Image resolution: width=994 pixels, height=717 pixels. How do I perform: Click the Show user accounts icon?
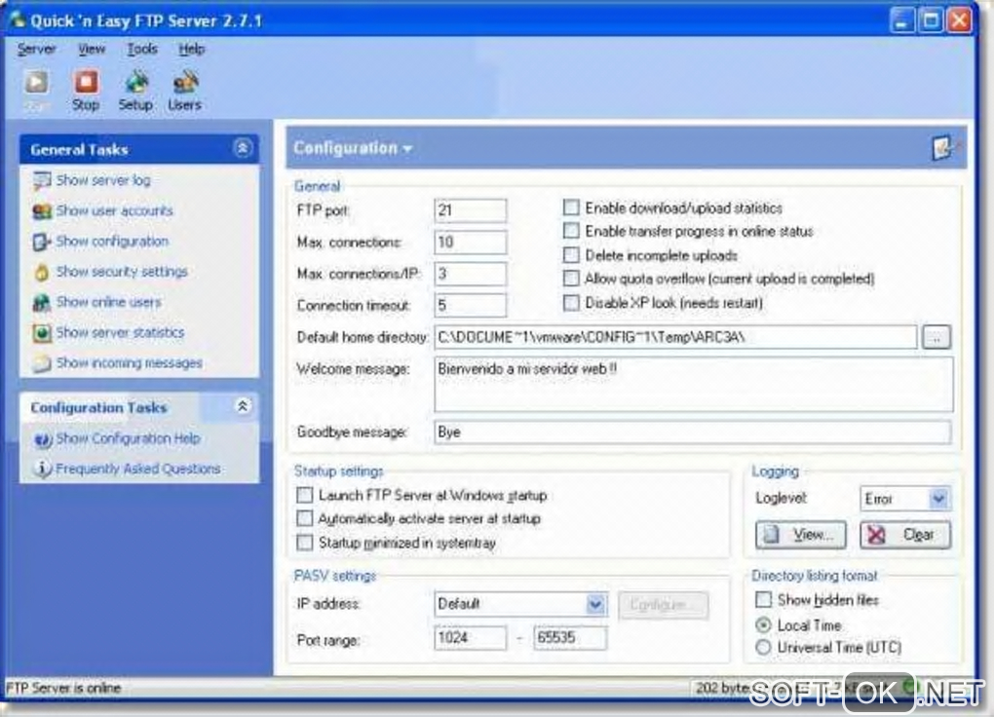pyautogui.click(x=42, y=211)
